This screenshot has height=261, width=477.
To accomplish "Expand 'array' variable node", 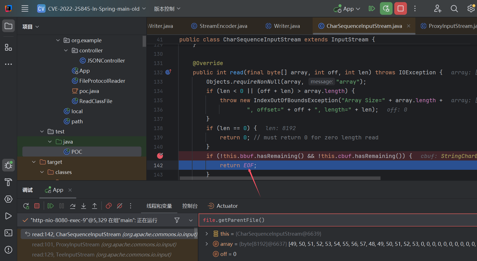I will pos(207,244).
